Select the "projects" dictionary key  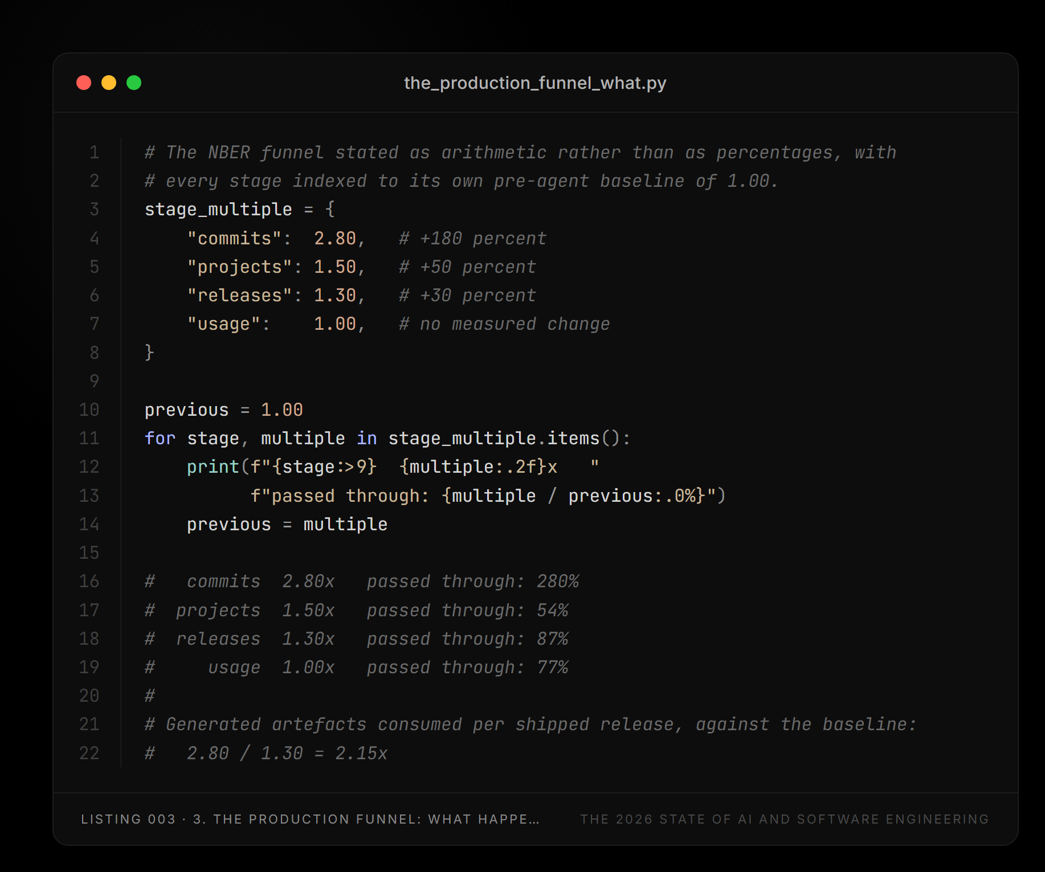coord(240,267)
